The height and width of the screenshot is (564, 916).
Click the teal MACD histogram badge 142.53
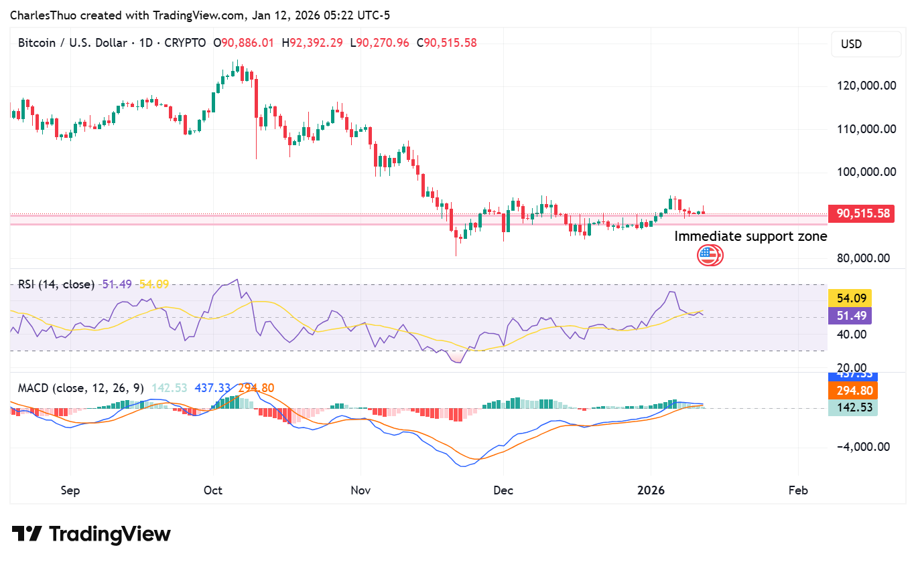pyautogui.click(x=852, y=407)
